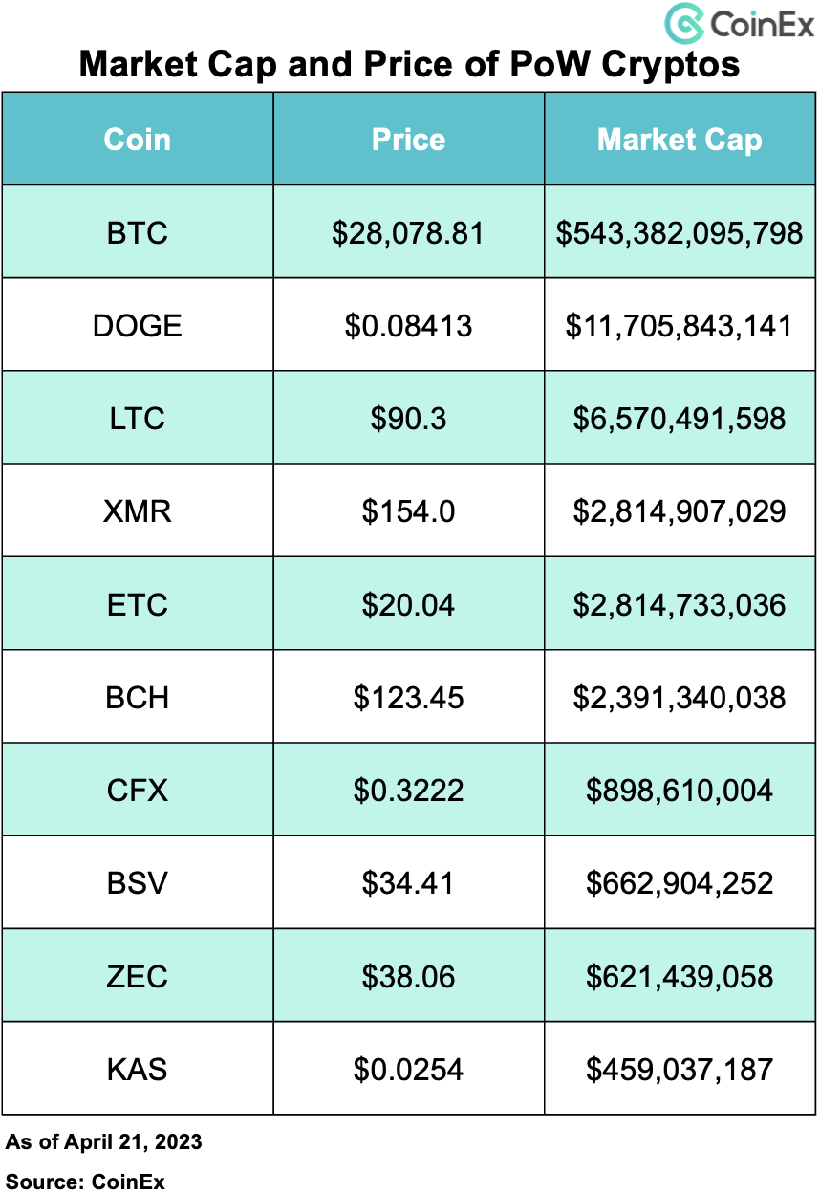820x1193 pixels.
Task: Click the BTC market cap value
Action: [680, 232]
